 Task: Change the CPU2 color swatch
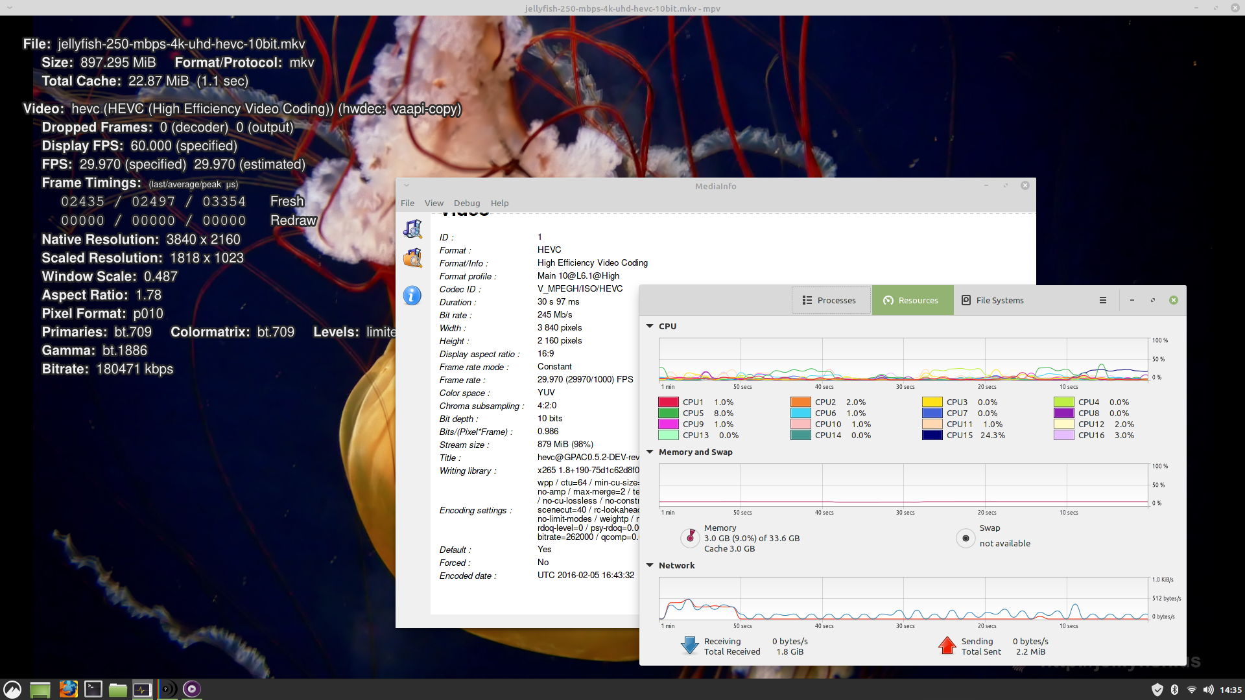tap(801, 402)
